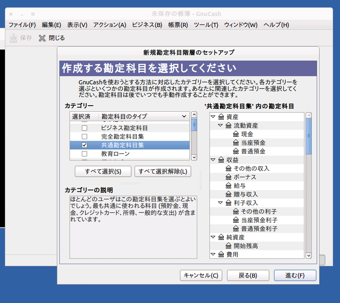Click the account icon beside 贈与収入

(228, 194)
